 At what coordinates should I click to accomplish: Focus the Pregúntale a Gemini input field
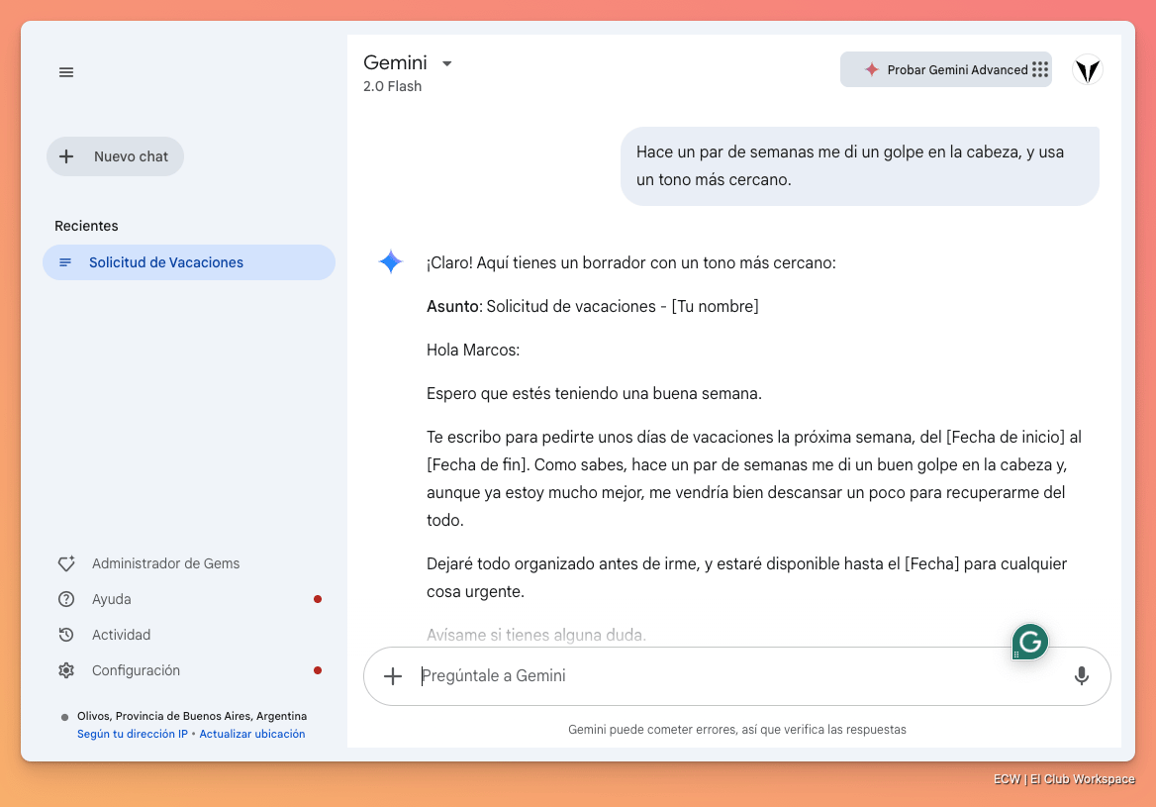coord(737,675)
